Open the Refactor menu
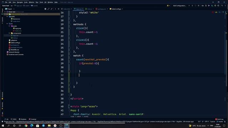228x128 pixels. (x=31, y=2)
